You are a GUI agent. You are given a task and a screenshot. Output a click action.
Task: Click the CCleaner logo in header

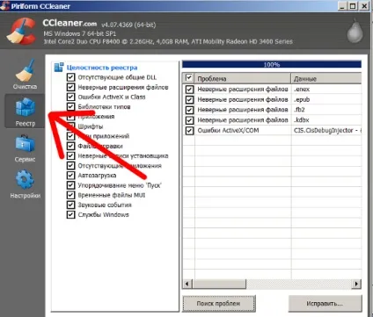point(21,31)
